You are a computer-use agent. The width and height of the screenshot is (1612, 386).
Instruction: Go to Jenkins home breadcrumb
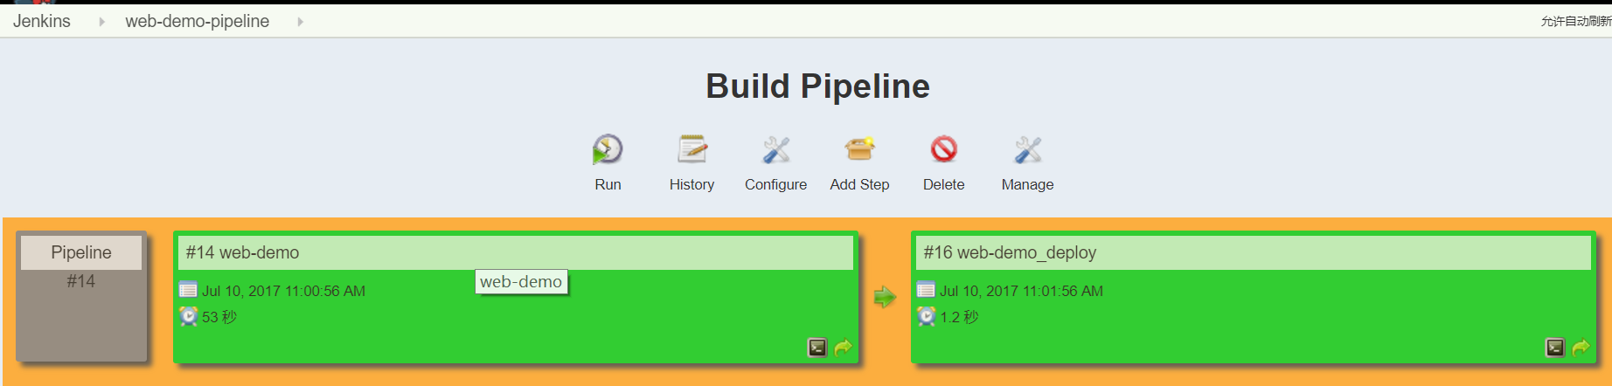tap(42, 21)
